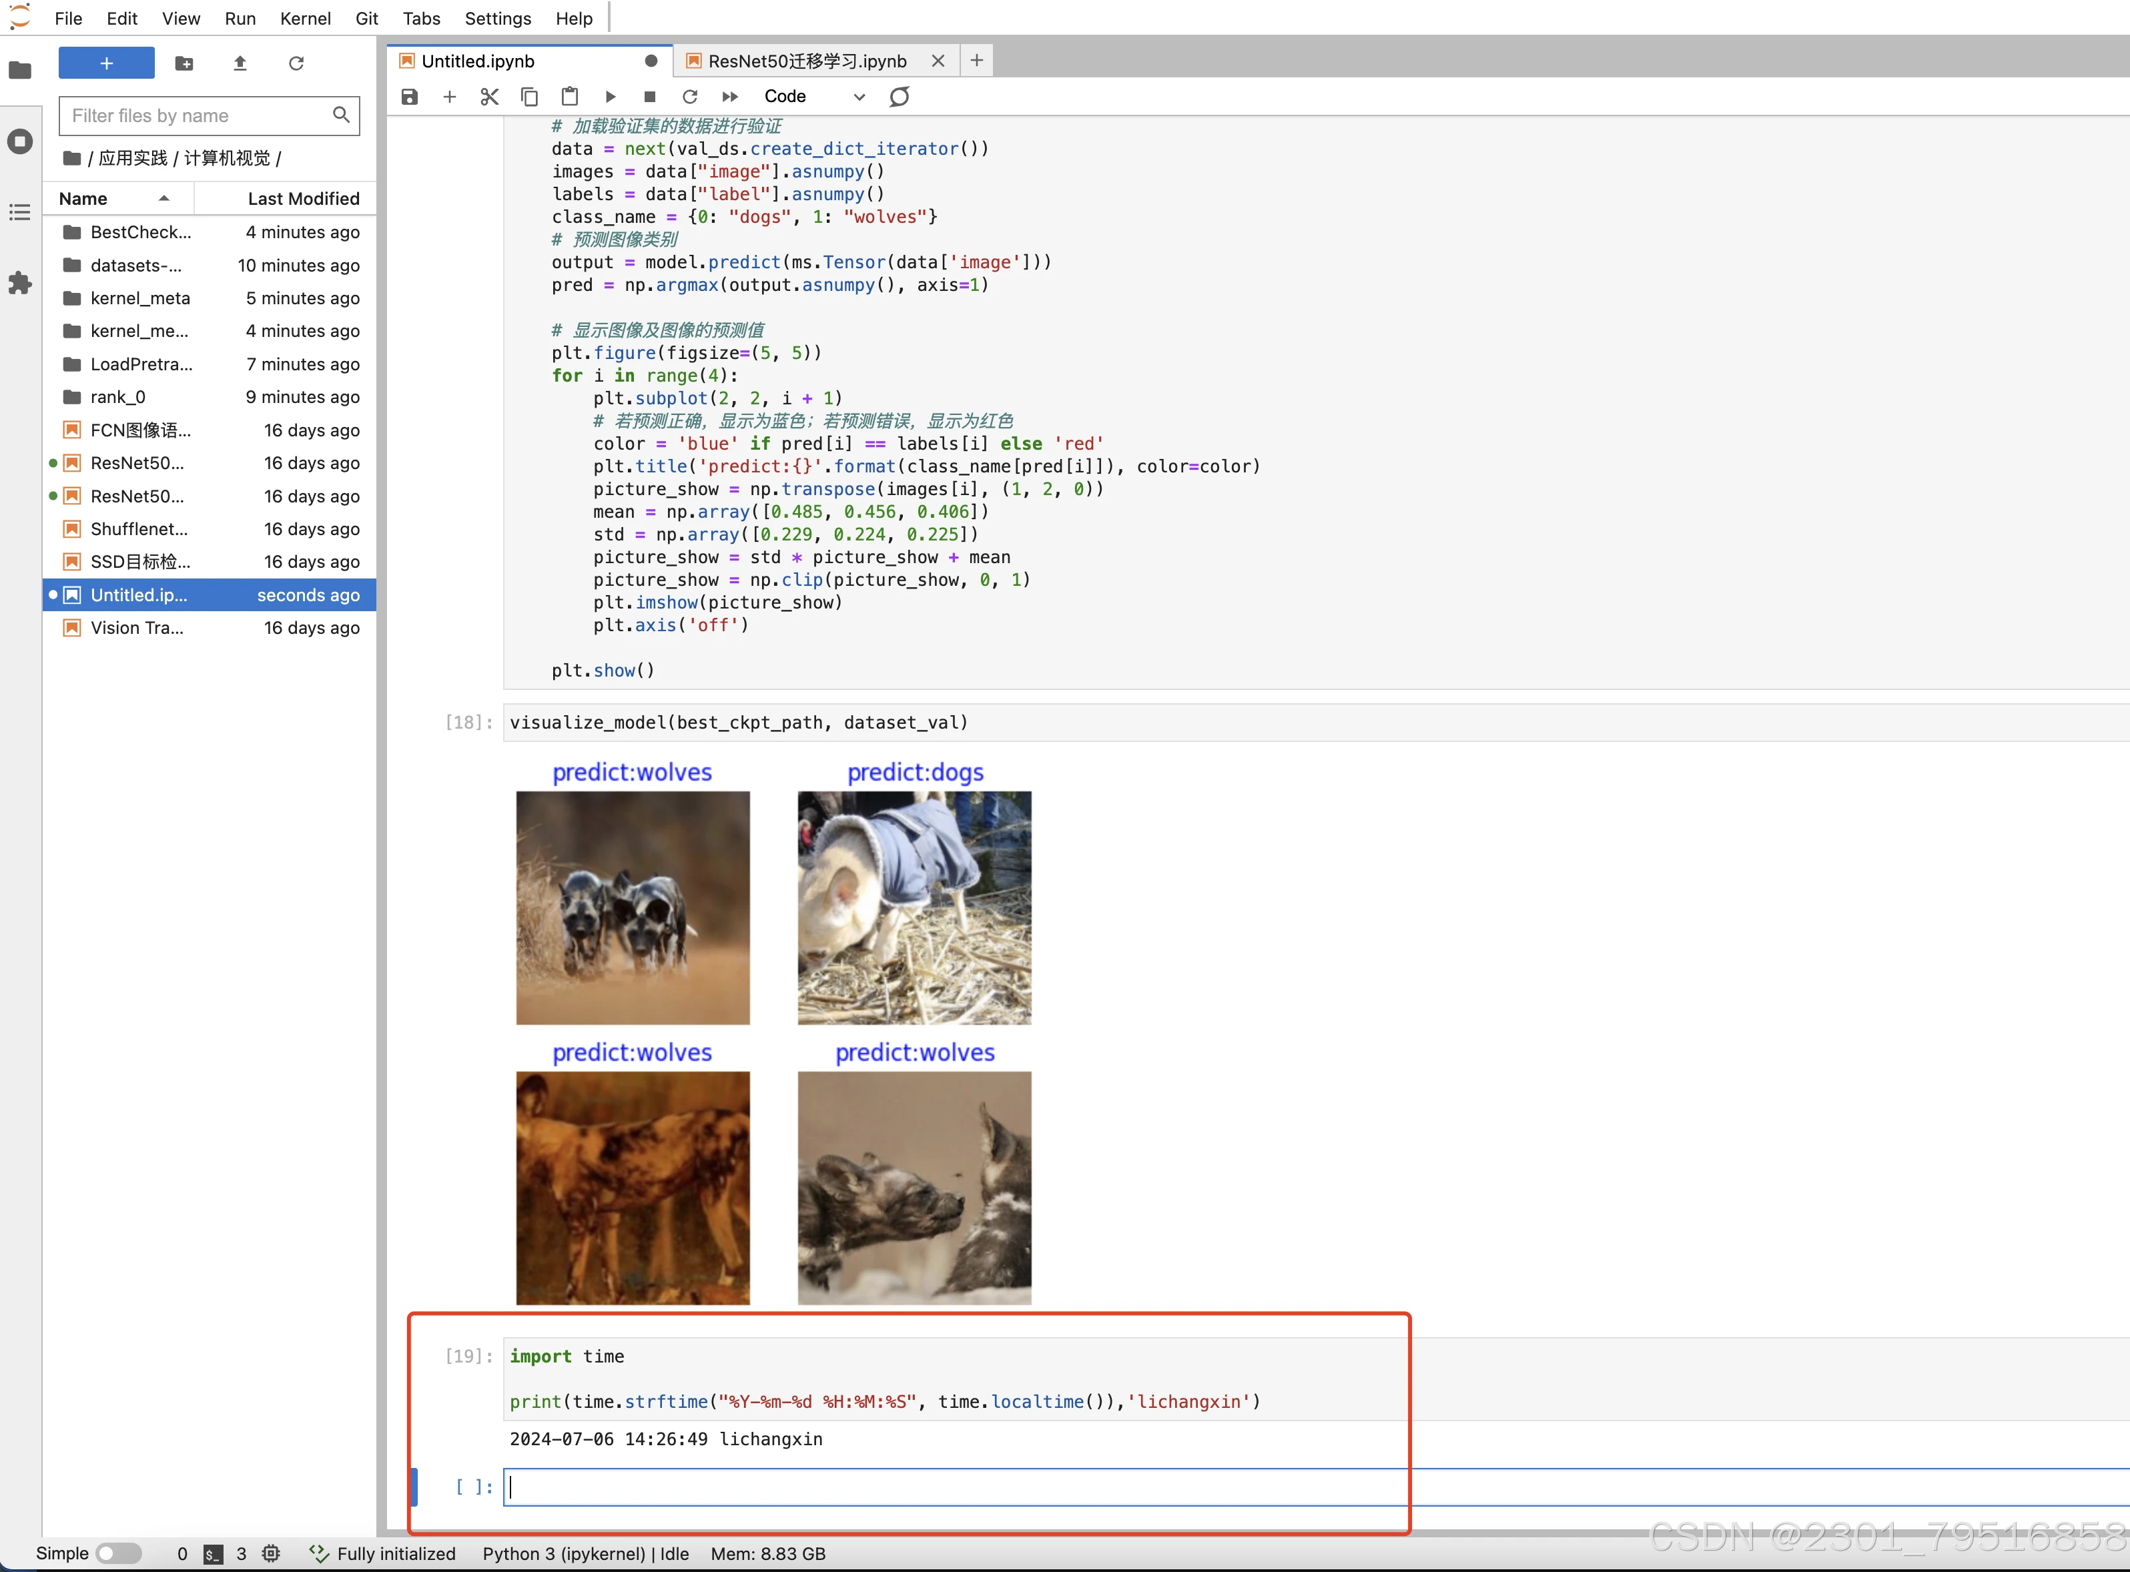This screenshot has width=2130, height=1572.
Task: Sort files by Name column header
Action: tap(84, 198)
